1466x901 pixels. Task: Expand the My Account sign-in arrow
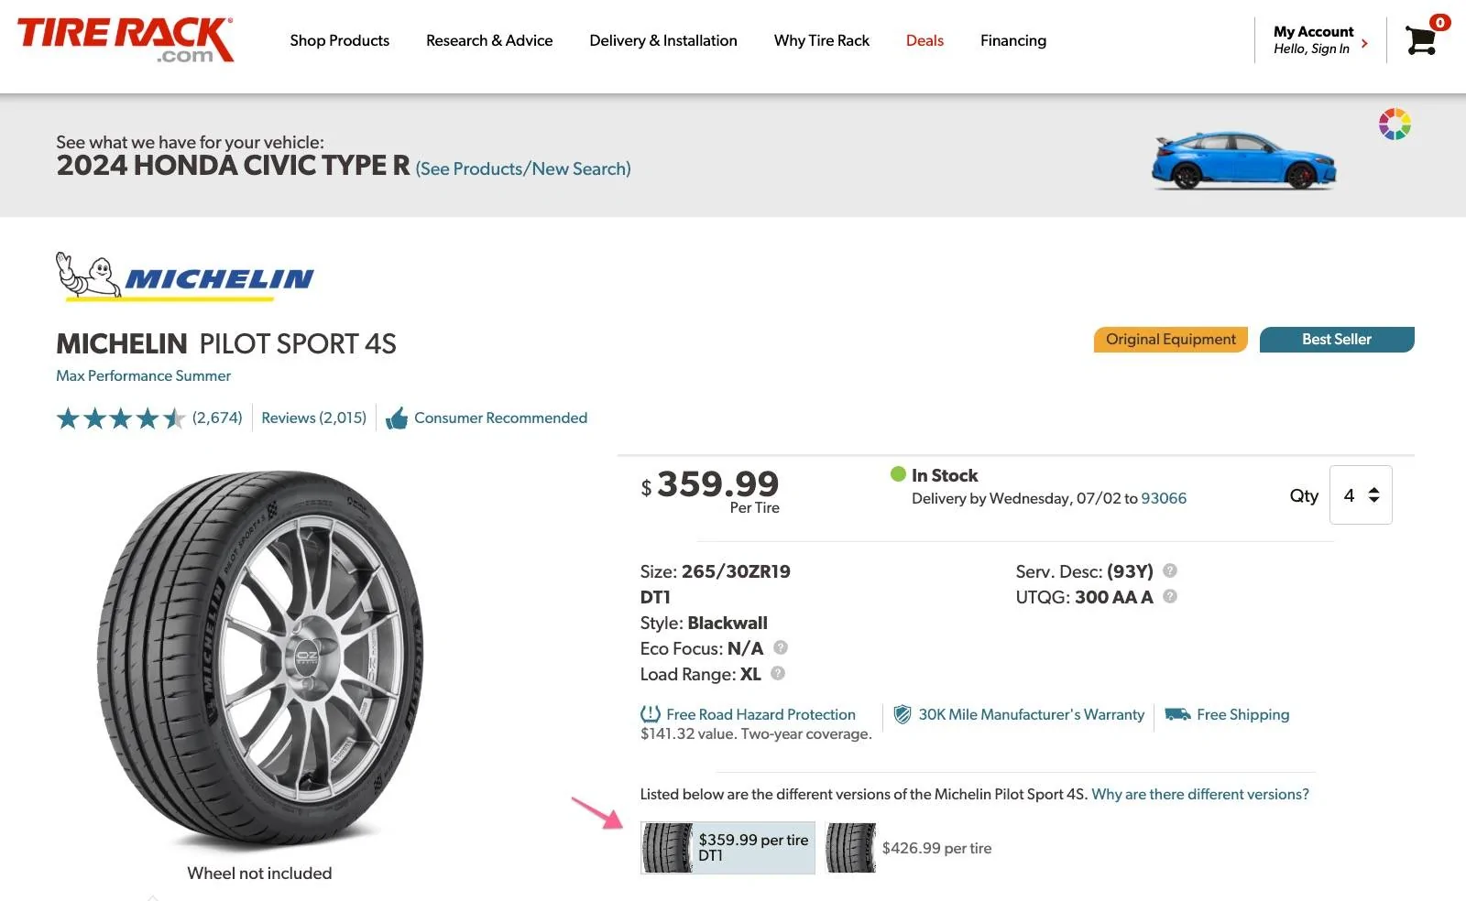click(x=1364, y=43)
